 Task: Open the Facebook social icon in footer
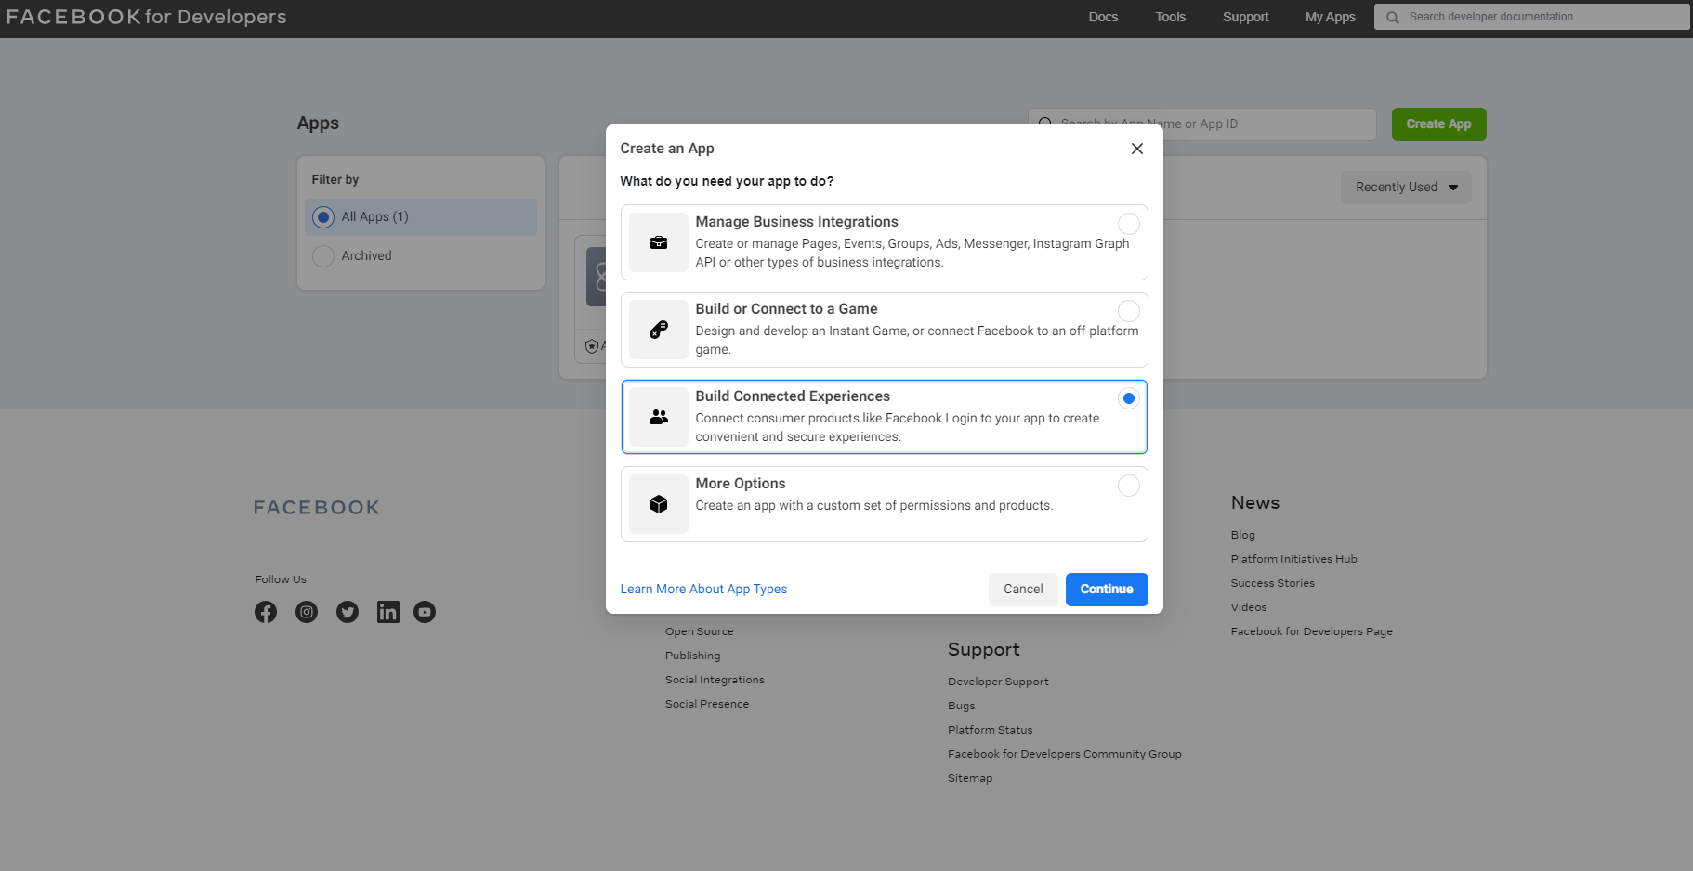pos(266,612)
